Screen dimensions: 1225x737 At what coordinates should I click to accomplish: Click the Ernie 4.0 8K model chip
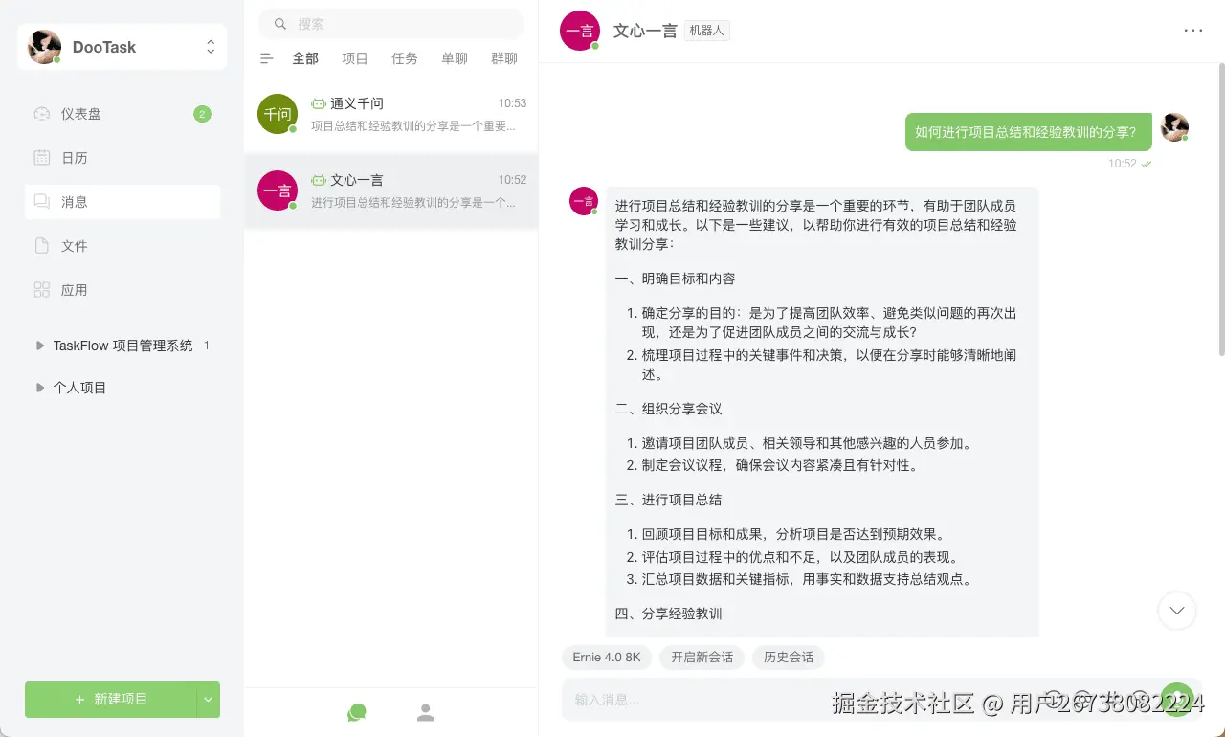click(x=607, y=658)
